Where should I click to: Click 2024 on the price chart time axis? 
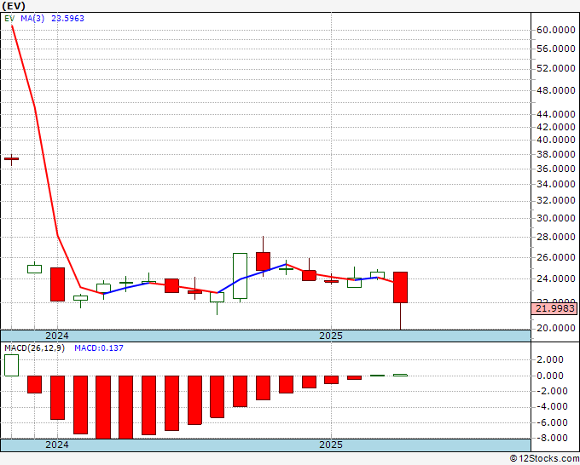[x=57, y=336]
